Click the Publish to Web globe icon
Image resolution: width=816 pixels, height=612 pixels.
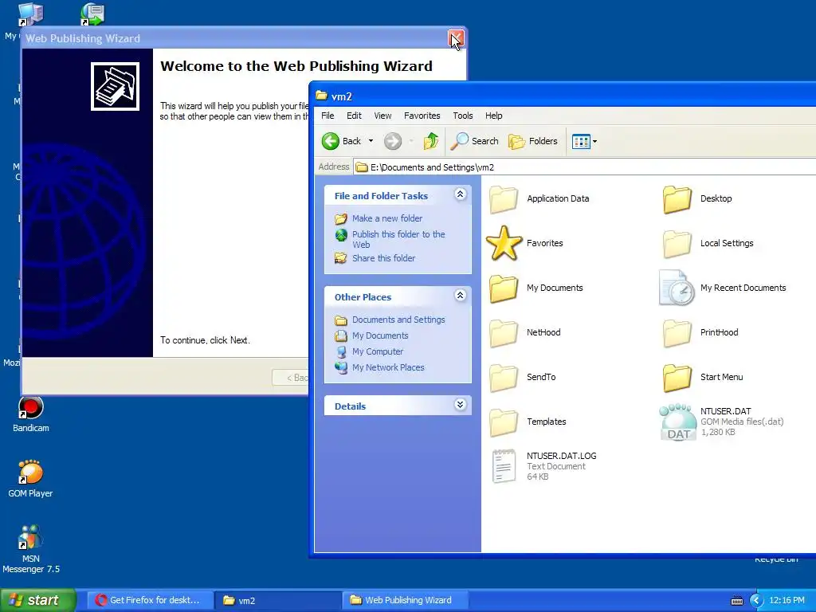click(341, 235)
